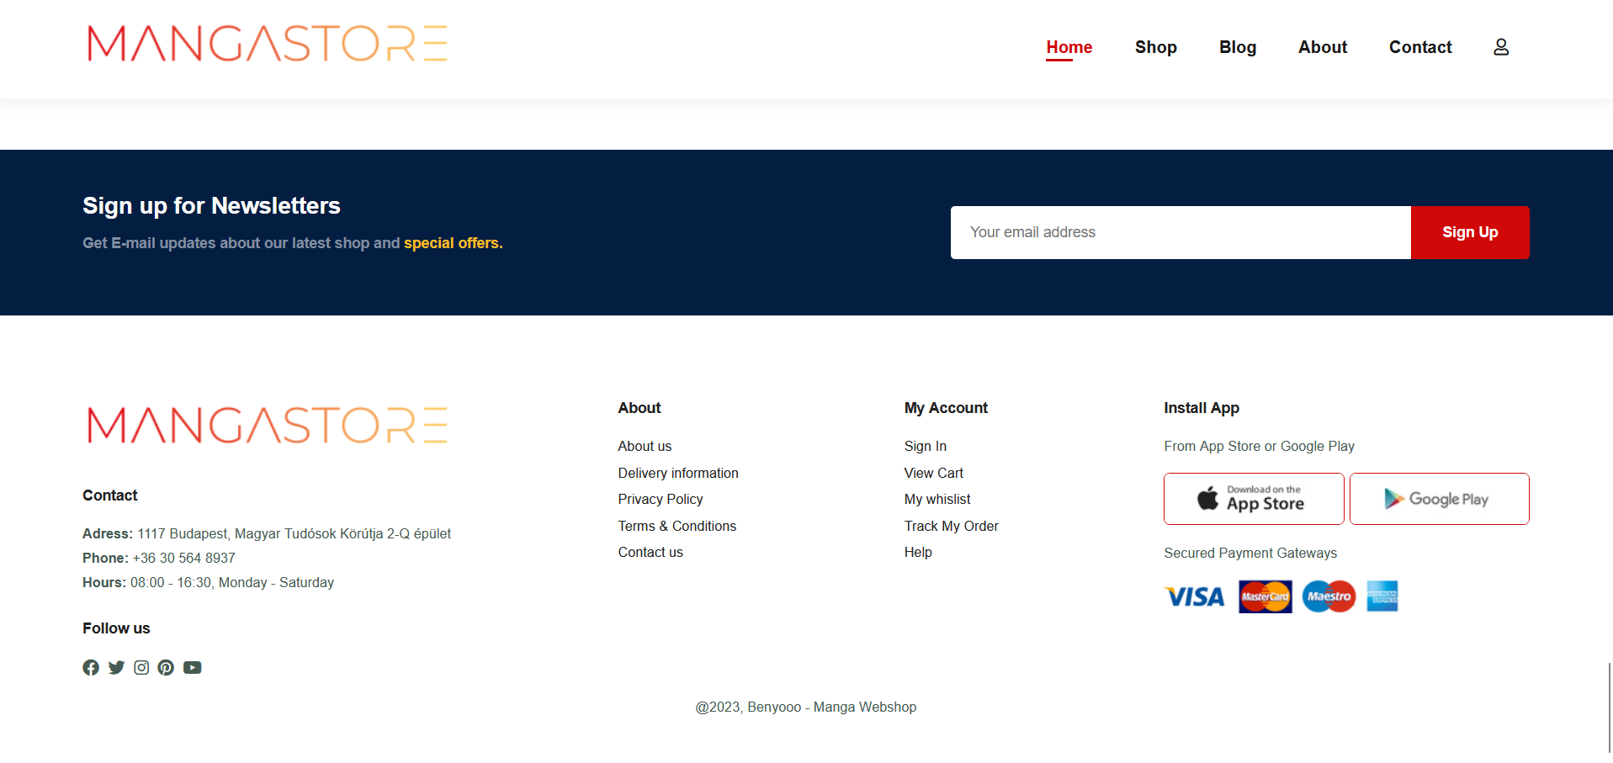This screenshot has width=1613, height=763.
Task: Open the Contact page from the navbar
Action: (1419, 48)
